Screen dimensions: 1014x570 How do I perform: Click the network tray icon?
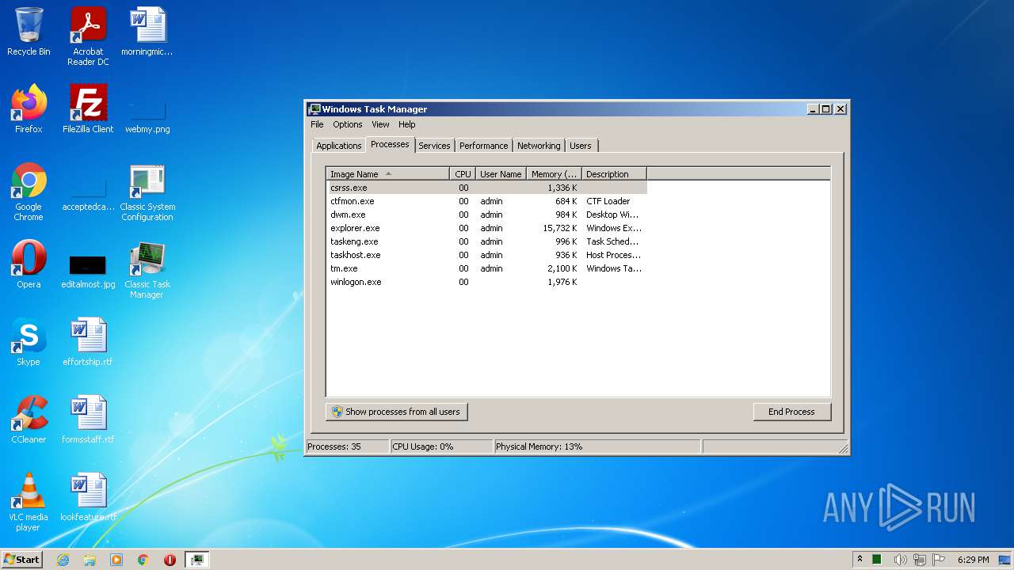919,560
